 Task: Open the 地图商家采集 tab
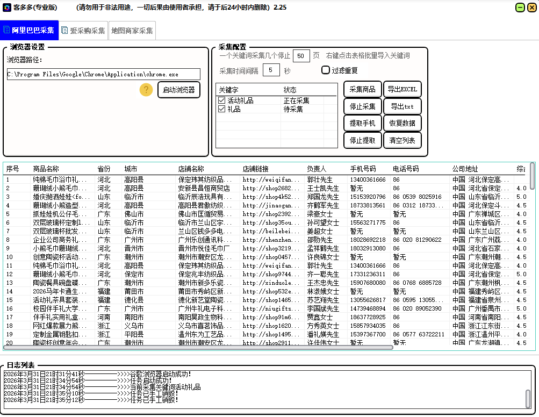click(x=132, y=31)
